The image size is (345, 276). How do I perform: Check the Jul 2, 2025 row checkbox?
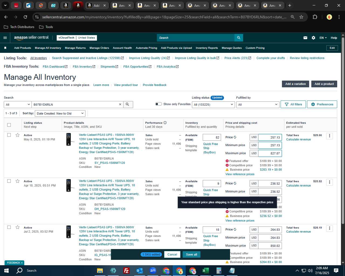[x=9, y=227]
